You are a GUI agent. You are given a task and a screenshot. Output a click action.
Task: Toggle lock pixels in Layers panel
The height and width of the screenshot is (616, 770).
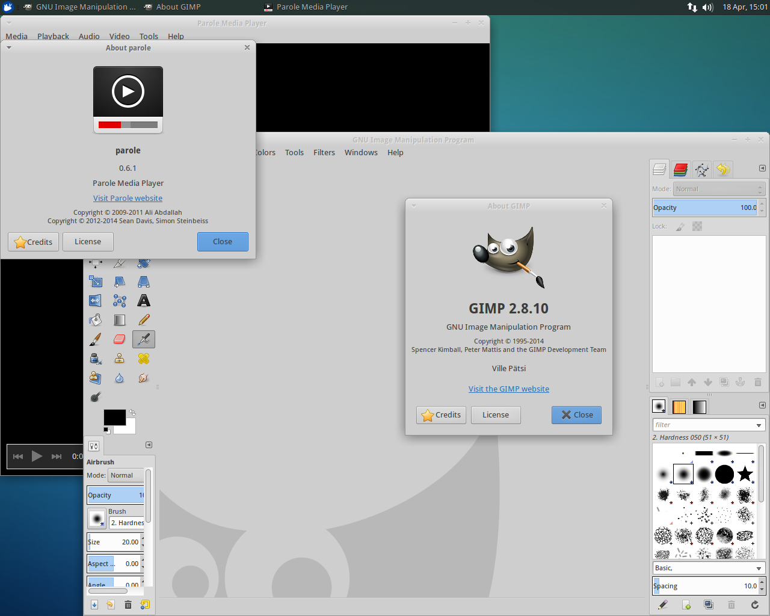(x=680, y=227)
